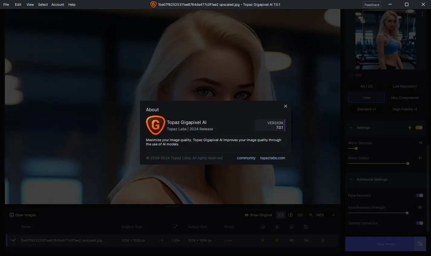
Task: Click the denoise column header icon
Action: (x=262, y=227)
